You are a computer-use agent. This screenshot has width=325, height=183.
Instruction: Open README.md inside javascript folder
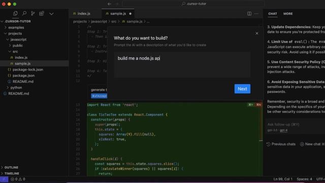23,81
